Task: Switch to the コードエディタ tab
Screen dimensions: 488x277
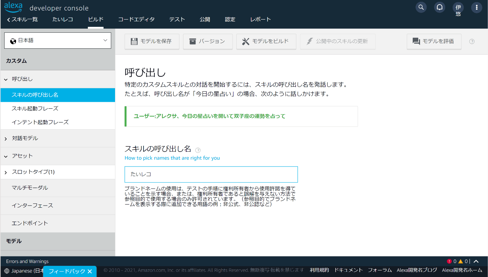Action: click(x=136, y=20)
